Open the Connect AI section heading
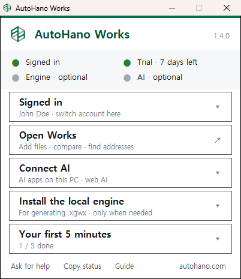This screenshot has width=241, height=279. 44,169
